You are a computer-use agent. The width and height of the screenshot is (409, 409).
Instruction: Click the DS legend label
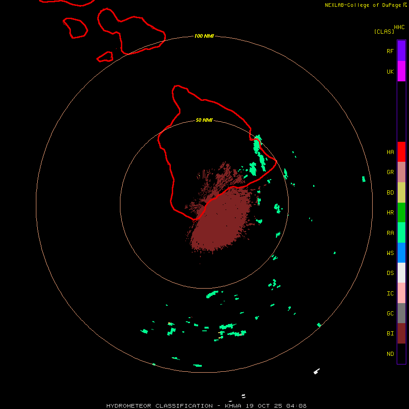tap(390, 273)
